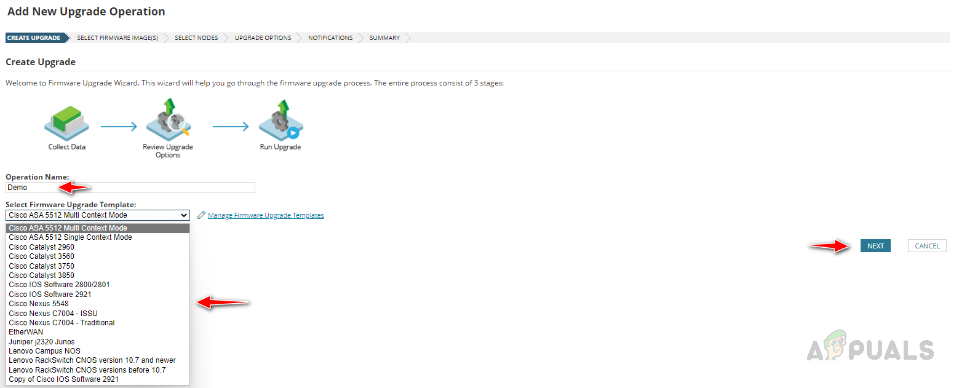Click the pencil icon beside Manage Templates
Viewport: 959px width, 388px height.
click(201, 215)
